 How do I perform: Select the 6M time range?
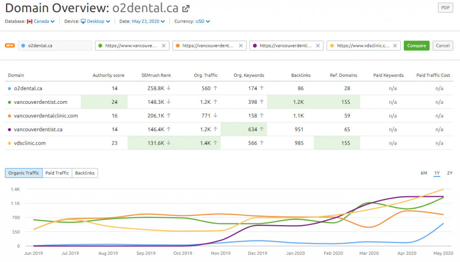point(424,173)
